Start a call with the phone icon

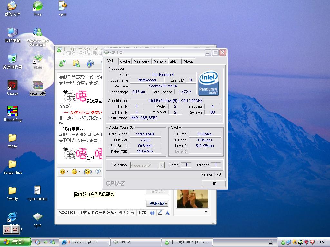90,63
